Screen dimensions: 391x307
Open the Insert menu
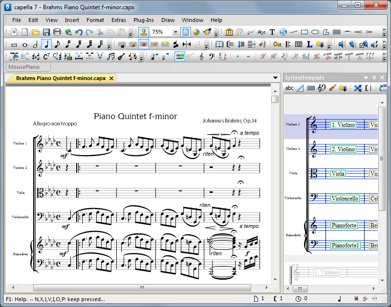tap(72, 20)
